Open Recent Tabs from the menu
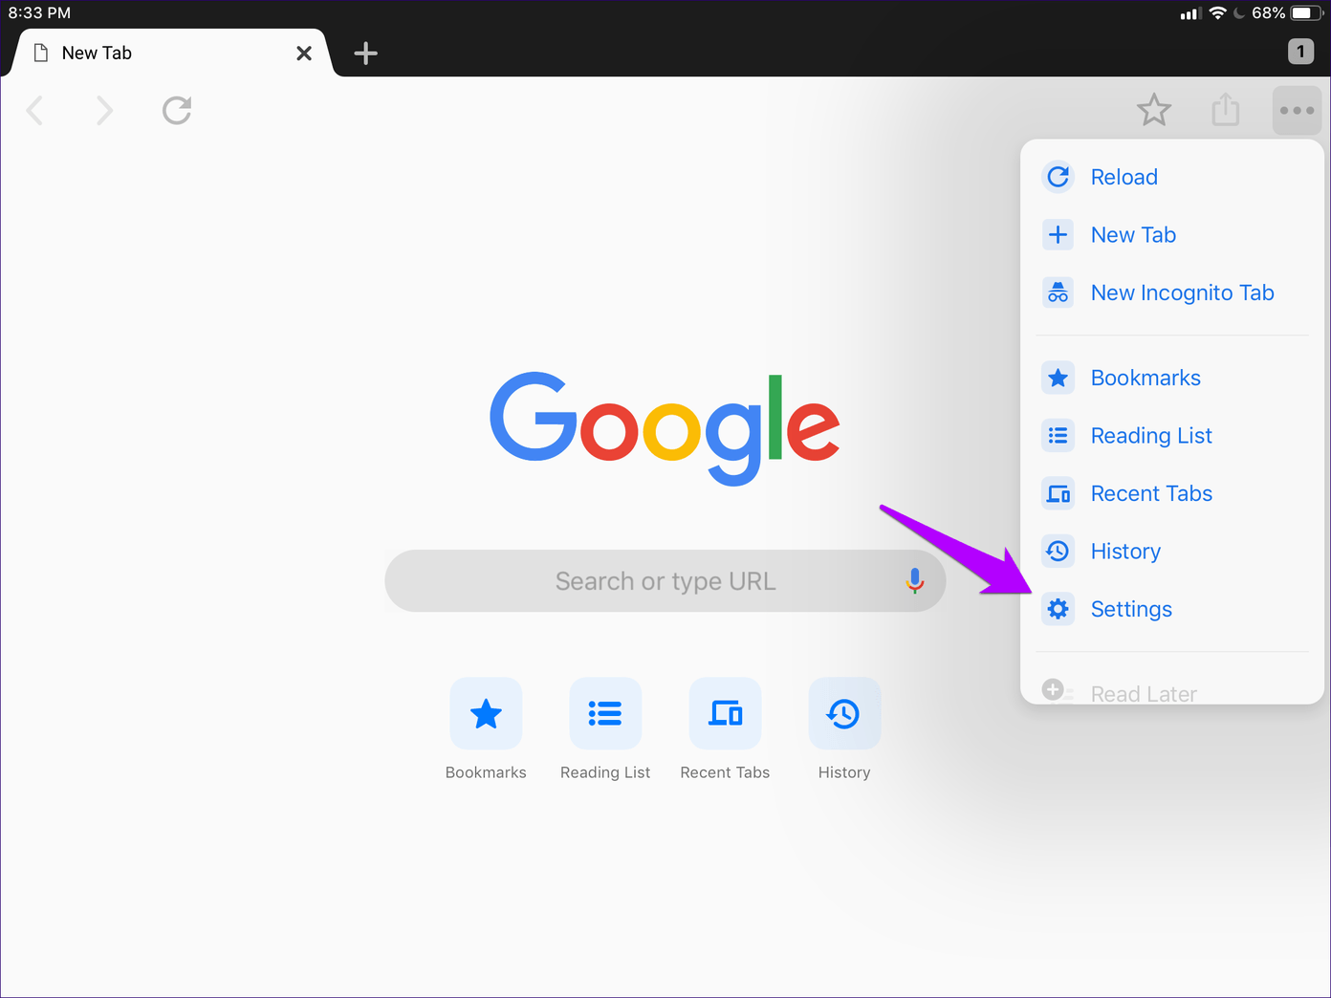Viewport: 1331px width, 998px height. pyautogui.click(x=1172, y=493)
